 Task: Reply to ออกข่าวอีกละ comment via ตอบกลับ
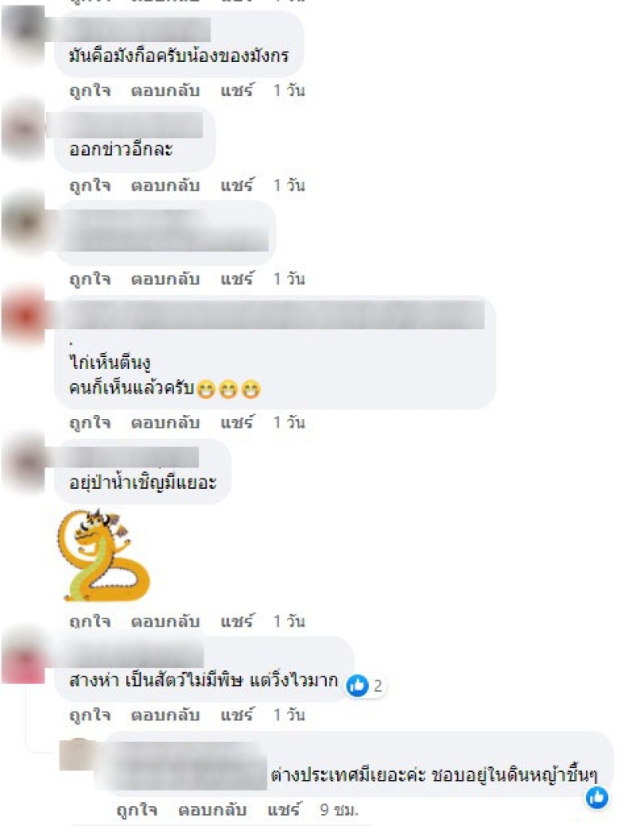tap(165, 185)
